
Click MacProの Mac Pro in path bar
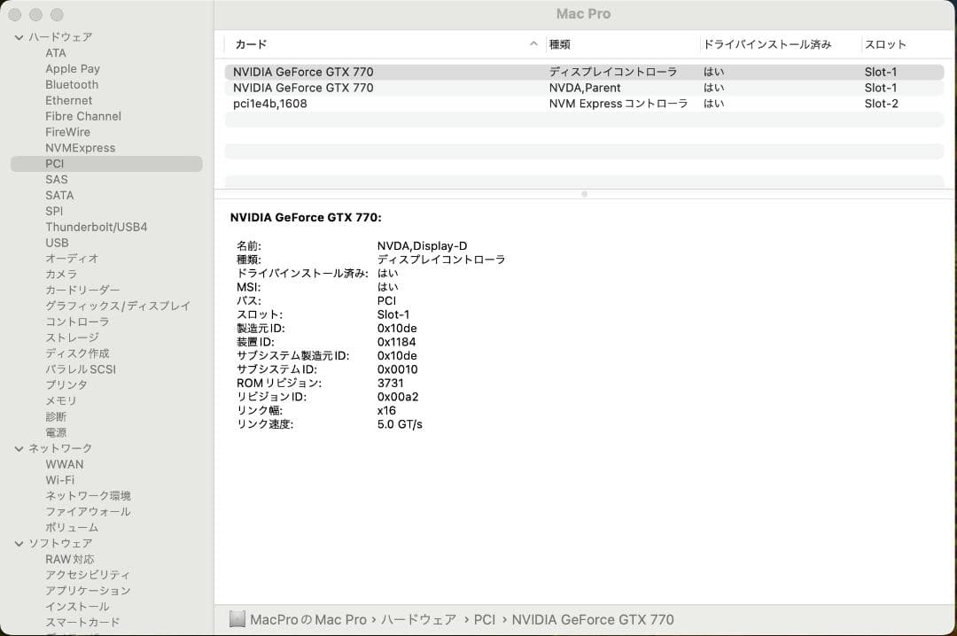coord(308,619)
